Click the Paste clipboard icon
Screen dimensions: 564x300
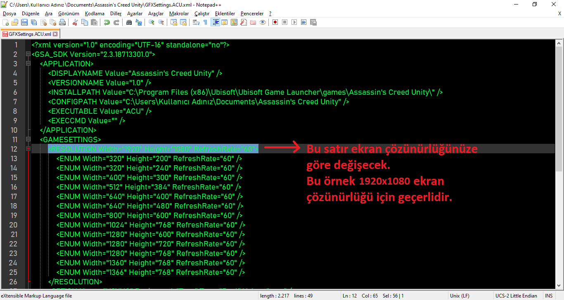94,22
